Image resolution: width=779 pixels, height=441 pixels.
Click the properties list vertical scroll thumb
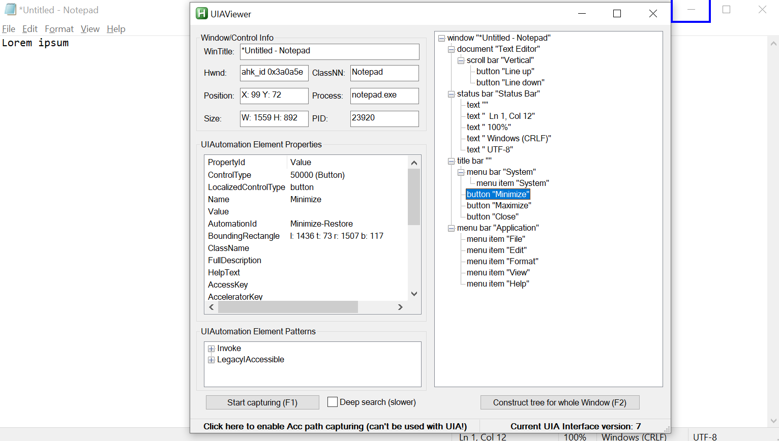pyautogui.click(x=414, y=197)
